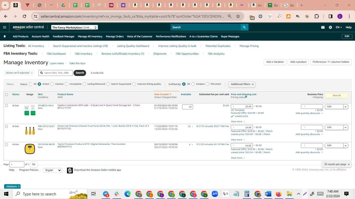Click the magnifier search button in header

pos(244,27)
